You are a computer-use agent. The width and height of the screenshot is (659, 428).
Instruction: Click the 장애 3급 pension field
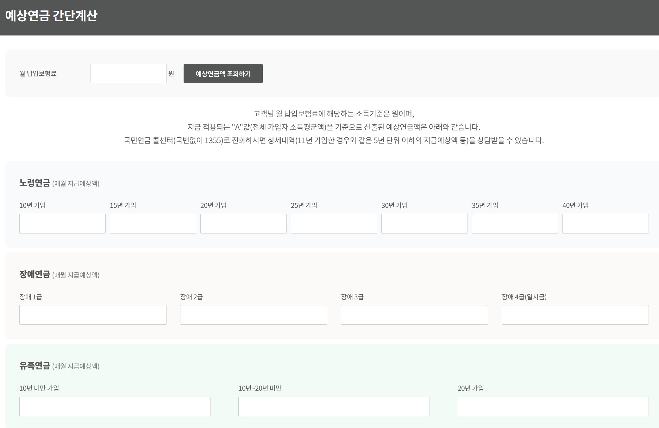click(414, 315)
